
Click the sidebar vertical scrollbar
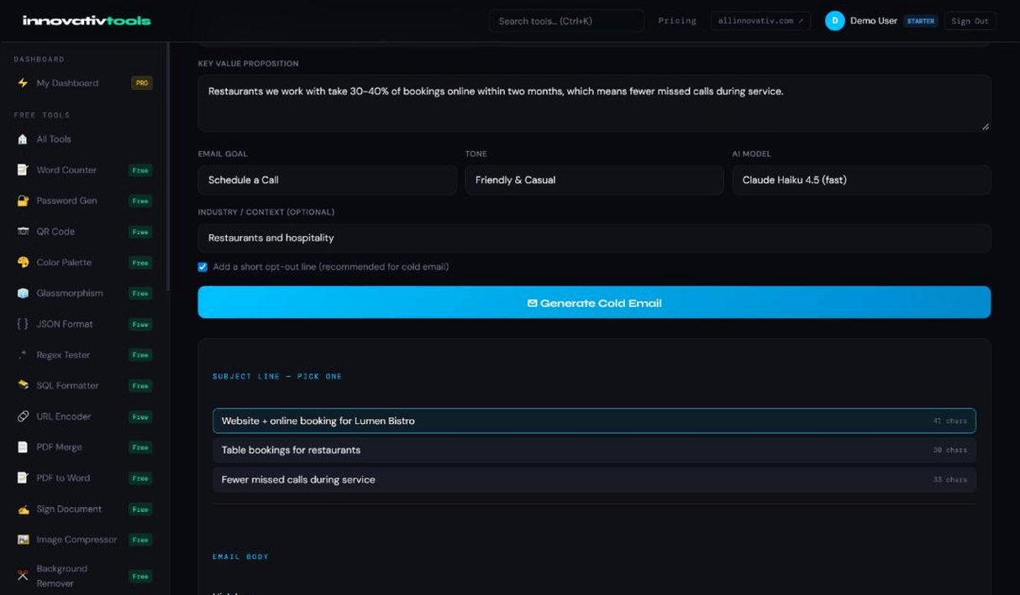coord(168,168)
